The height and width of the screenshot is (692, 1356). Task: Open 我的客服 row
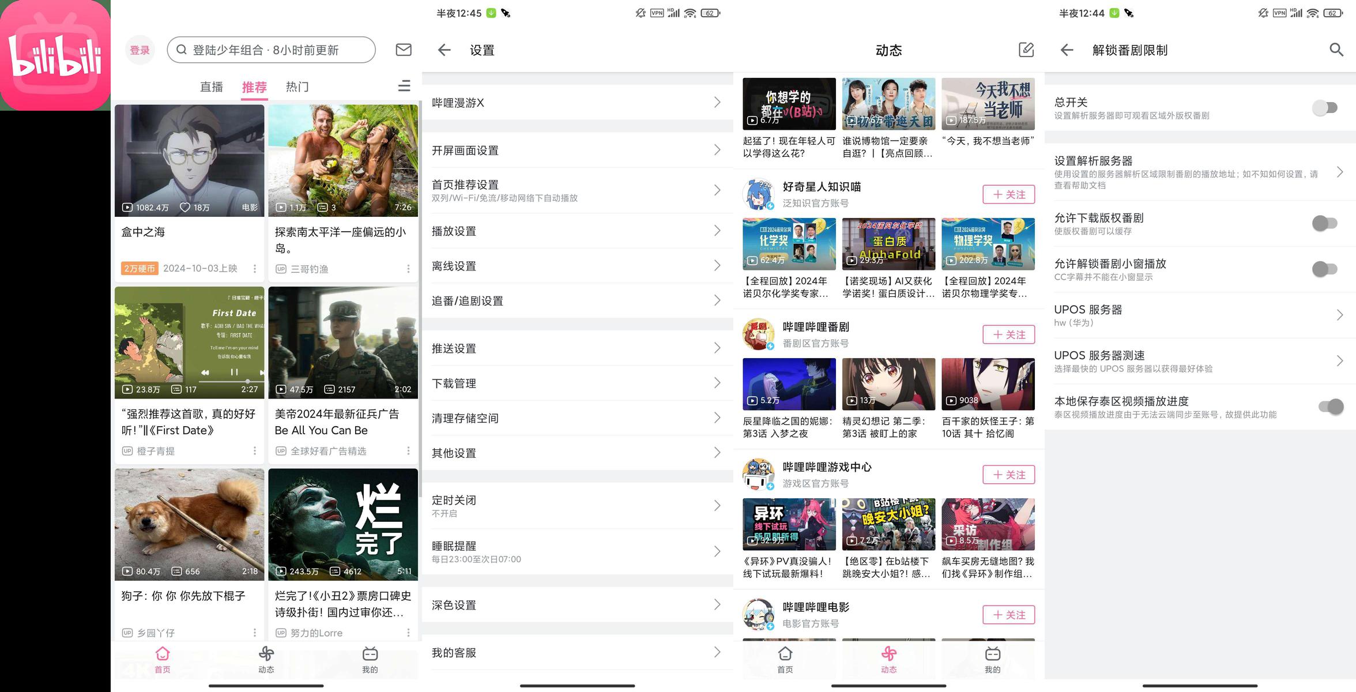point(578,653)
